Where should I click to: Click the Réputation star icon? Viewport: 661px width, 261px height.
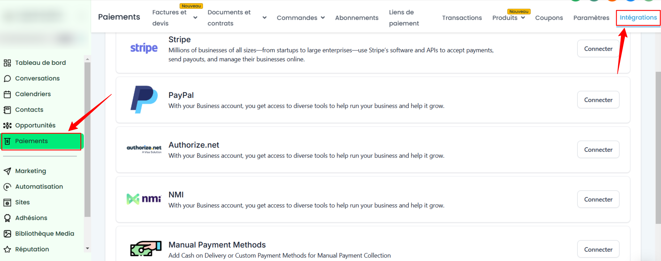[7, 250]
